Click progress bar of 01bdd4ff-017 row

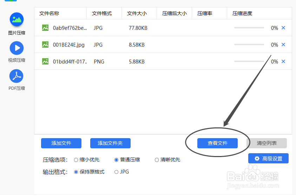(249, 61)
